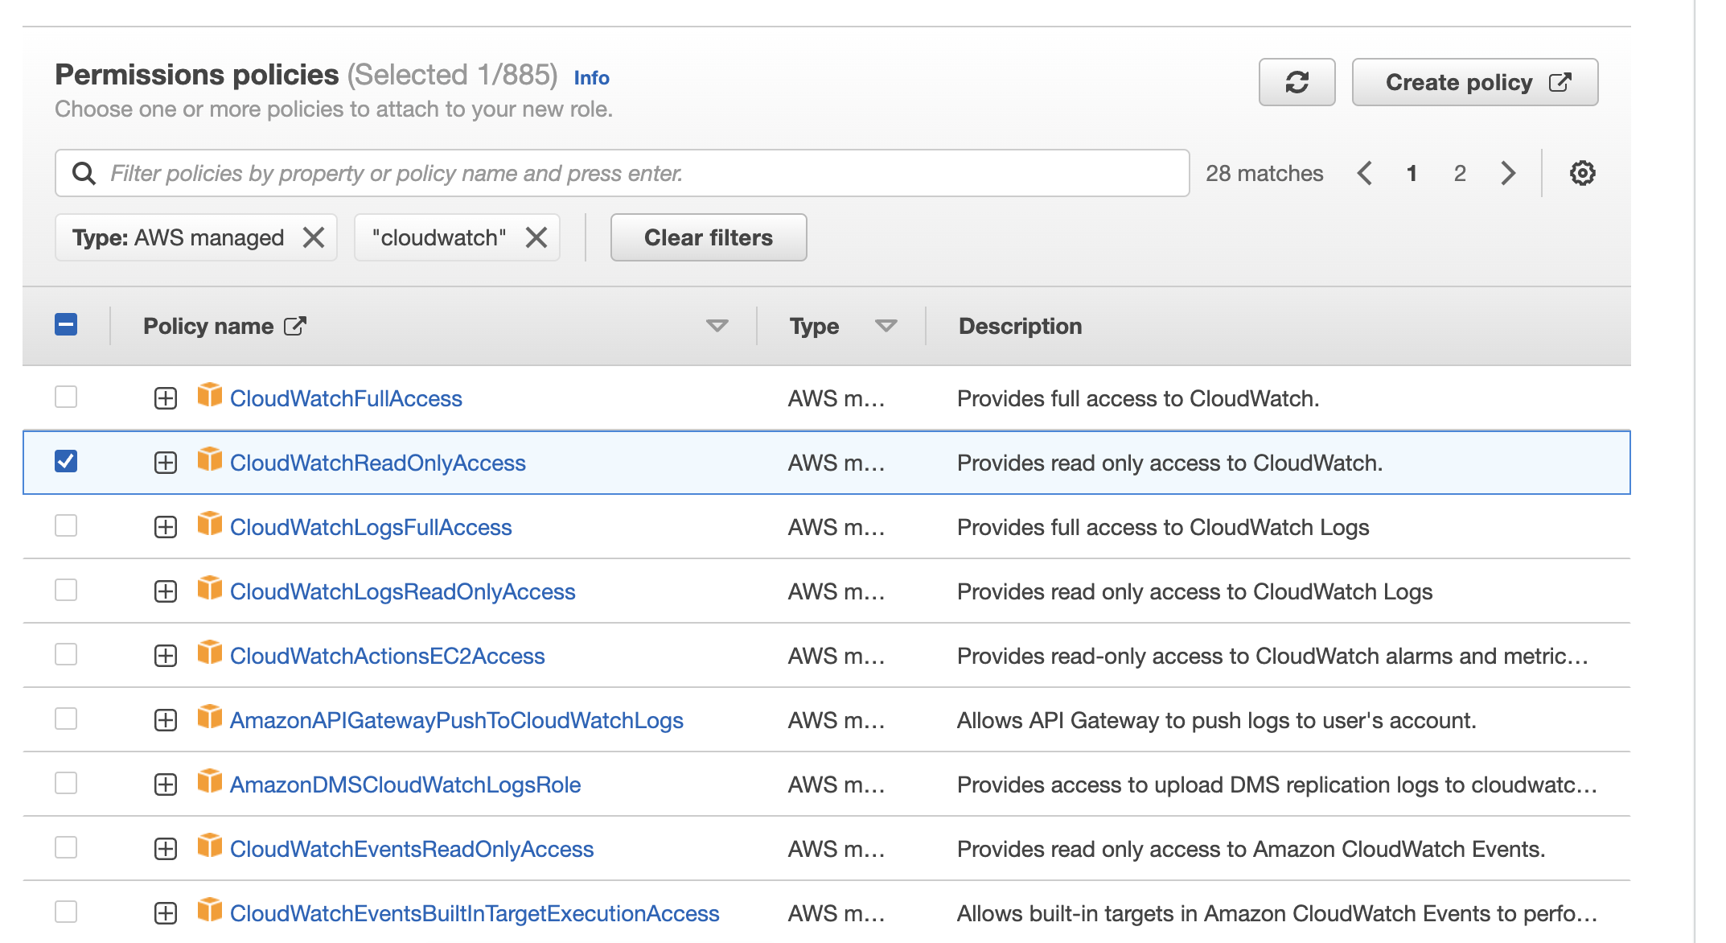This screenshot has height=943, width=1726.
Task: Click the policy icon for CloudWatchEventsReadOnlyAccess
Action: [x=210, y=846]
